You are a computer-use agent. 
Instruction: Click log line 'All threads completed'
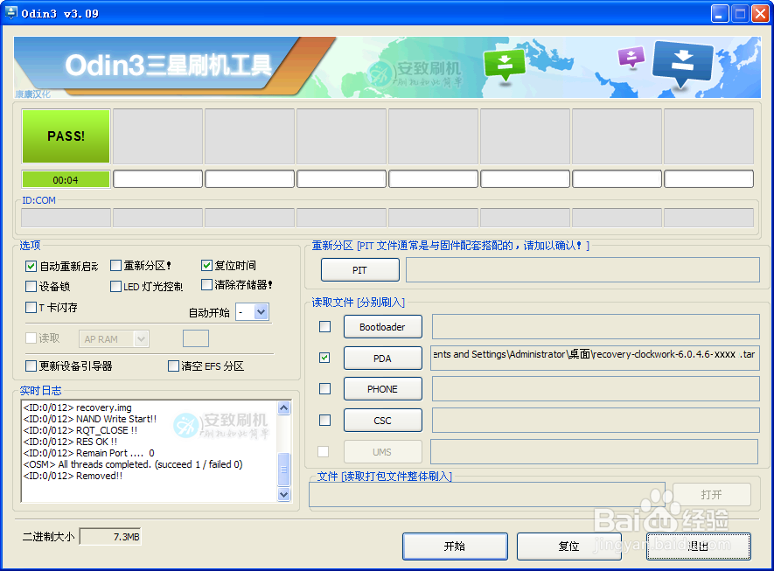point(133,464)
